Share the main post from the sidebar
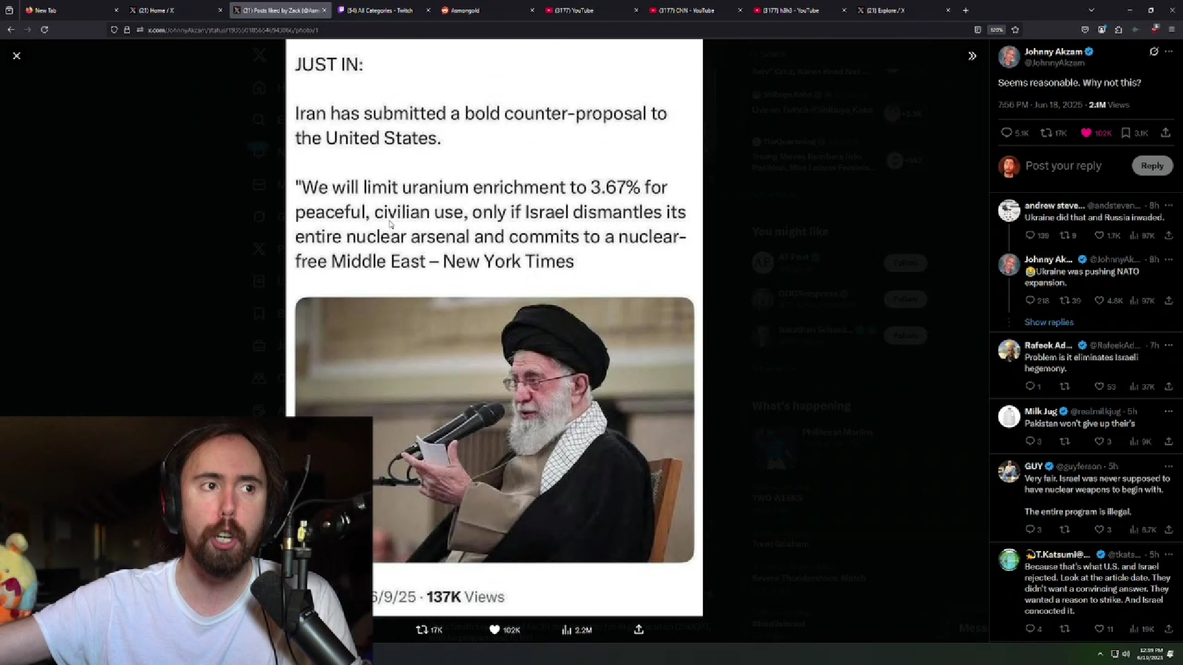Image resolution: width=1183 pixels, height=665 pixels. pyautogui.click(x=1166, y=132)
